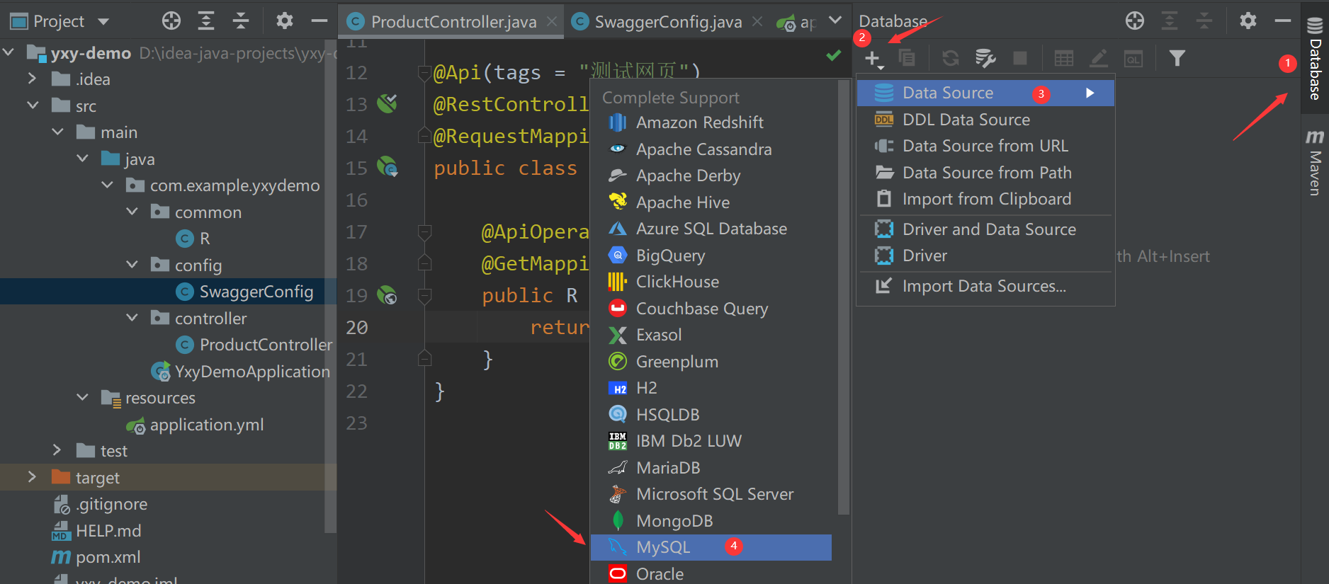Click the Duplicate icon in Database toolbar
This screenshot has height=584, width=1329.
click(907, 58)
